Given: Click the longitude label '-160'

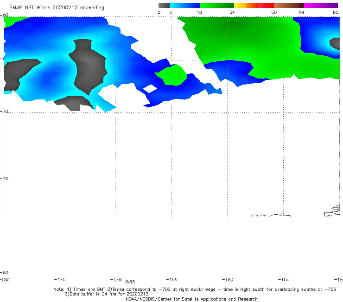Looking at the screenshot, I should [228, 279].
